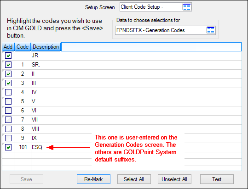Uncheck the ESQ code 101 checkbox

tap(8, 147)
